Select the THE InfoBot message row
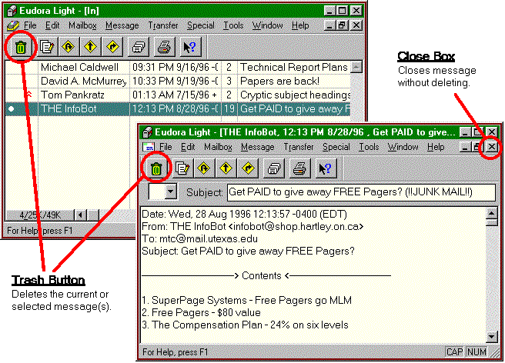 (x=178, y=108)
